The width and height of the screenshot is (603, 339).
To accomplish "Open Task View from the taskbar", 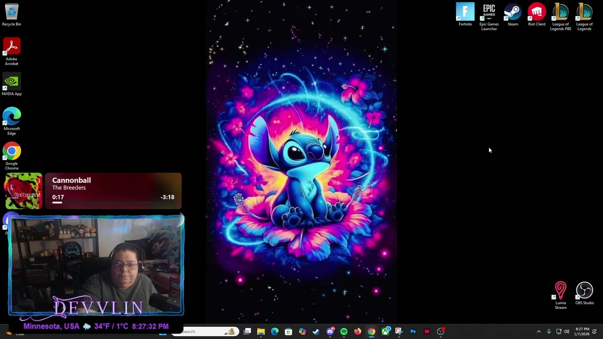I will 247,331.
